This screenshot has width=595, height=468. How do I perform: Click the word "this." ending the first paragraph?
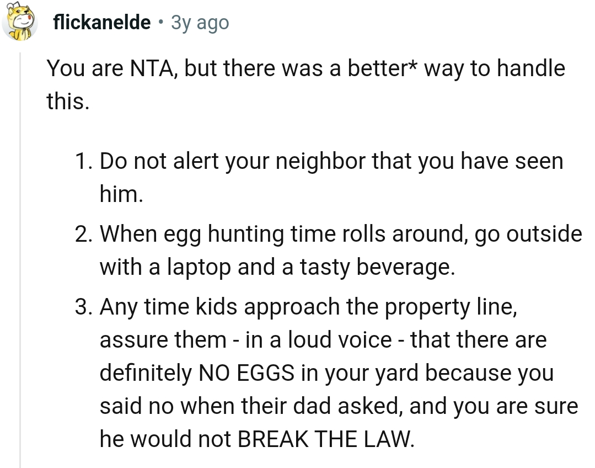67,102
